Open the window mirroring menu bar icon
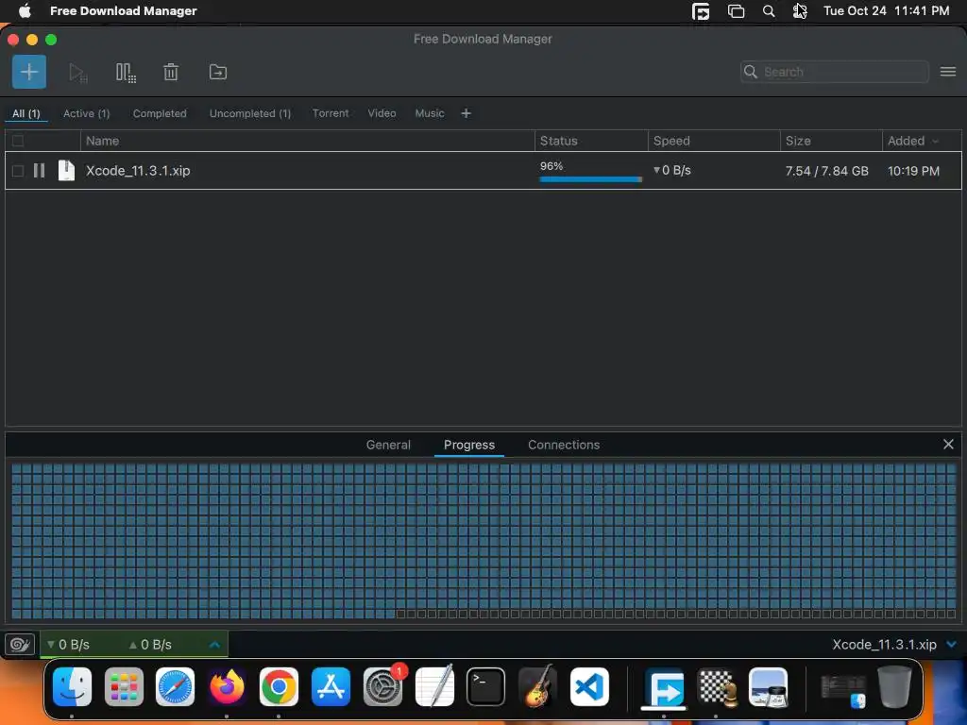Screen dimensions: 967x725 point(736,11)
